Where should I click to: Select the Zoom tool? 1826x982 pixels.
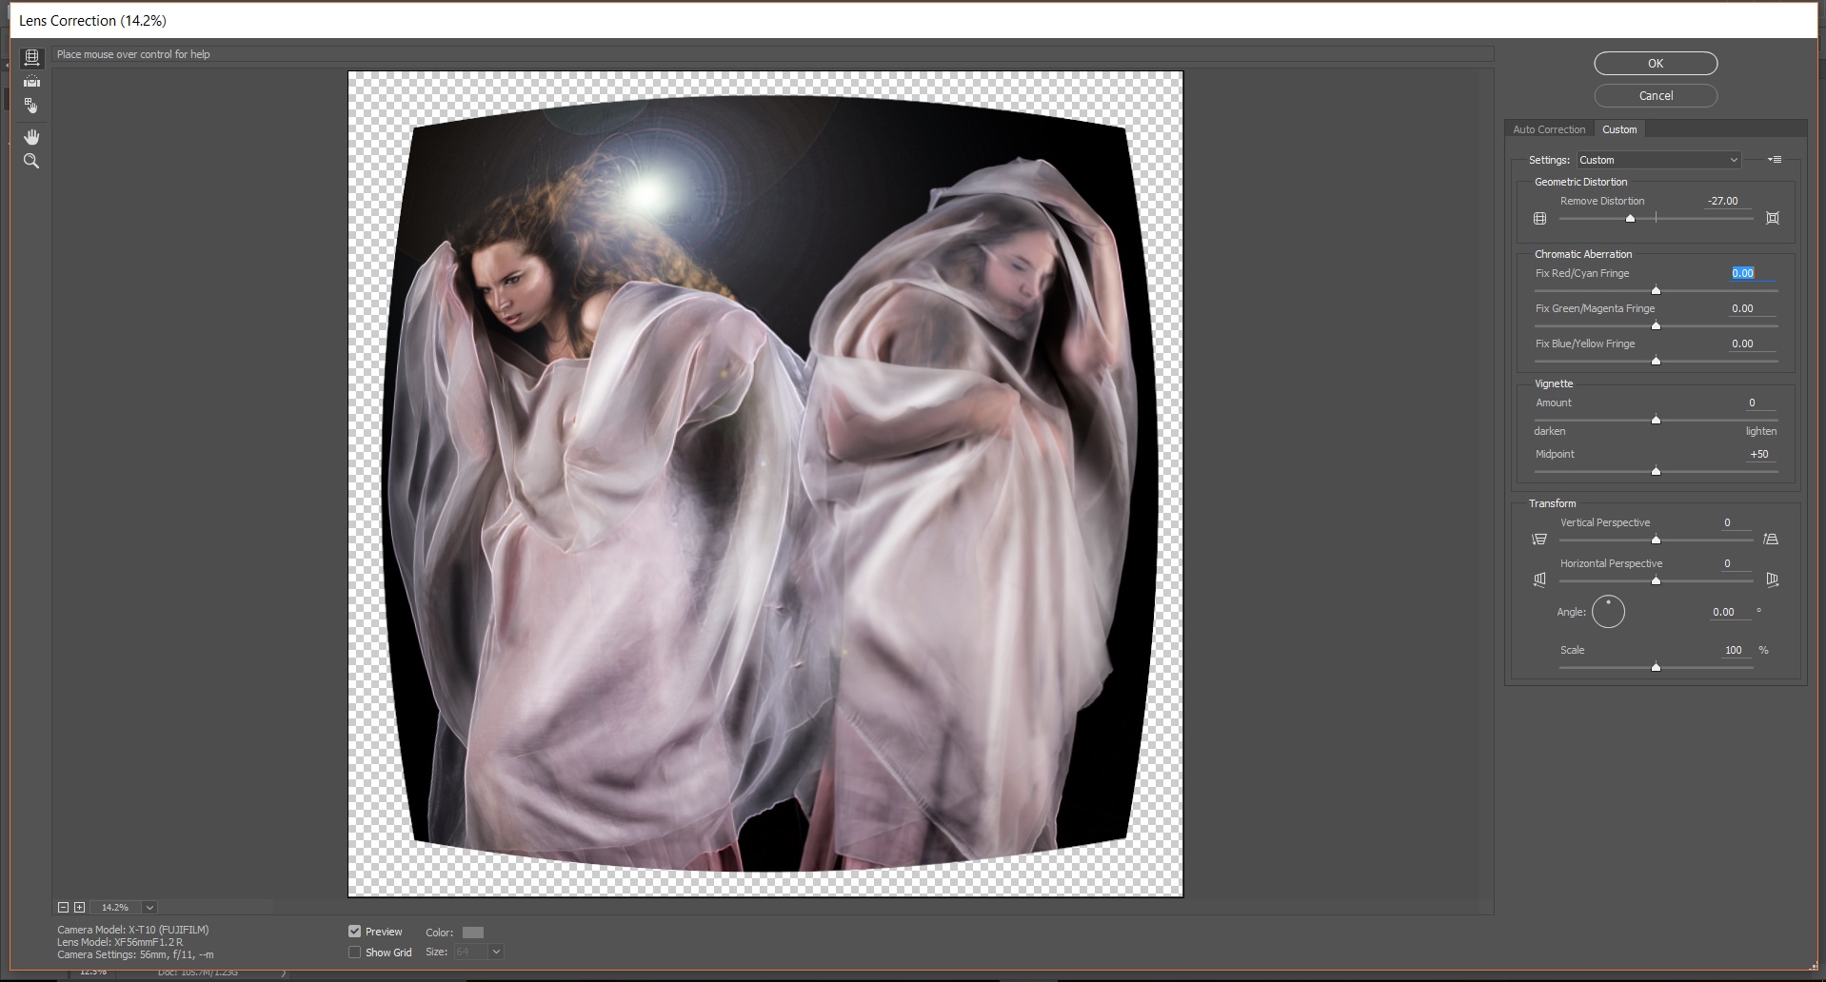31,161
